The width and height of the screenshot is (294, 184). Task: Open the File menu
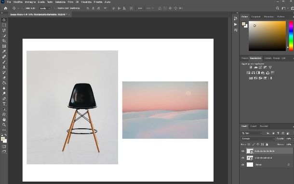[9, 2]
